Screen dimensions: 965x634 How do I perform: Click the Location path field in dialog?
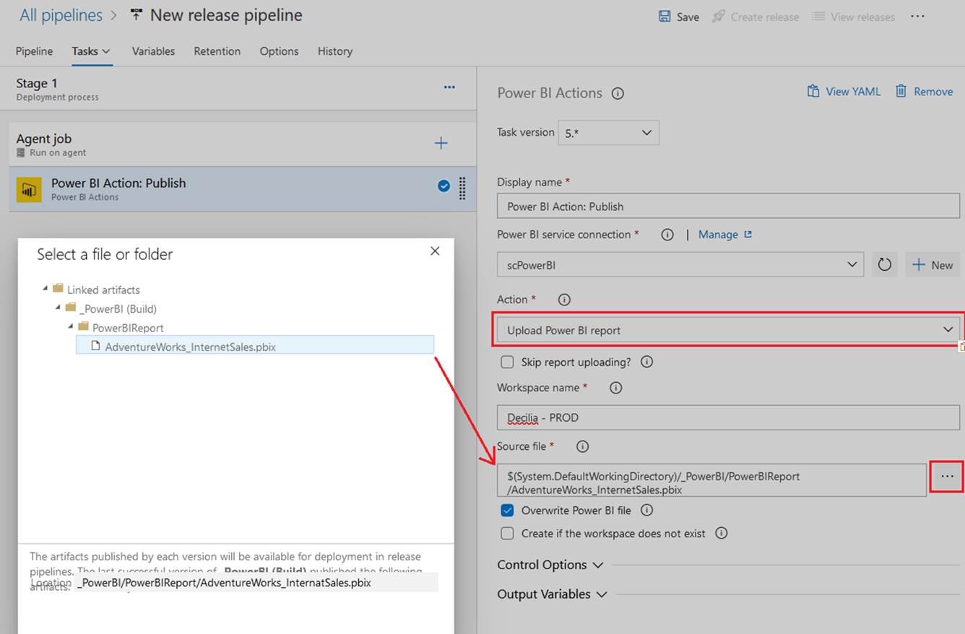[256, 582]
